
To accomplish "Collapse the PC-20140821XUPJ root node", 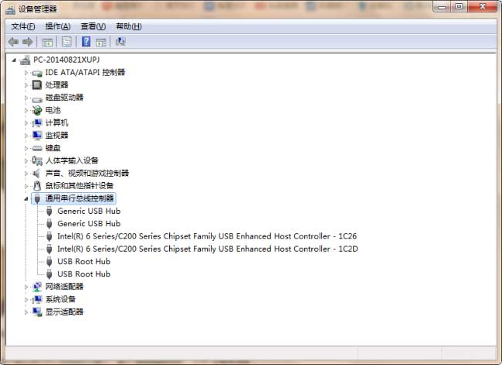I will click(x=14, y=60).
